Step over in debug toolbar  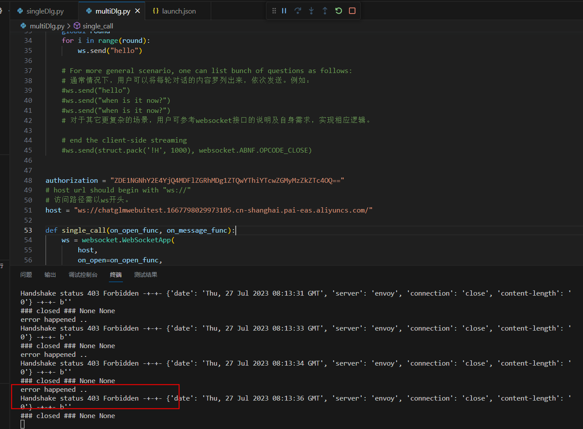click(x=298, y=11)
